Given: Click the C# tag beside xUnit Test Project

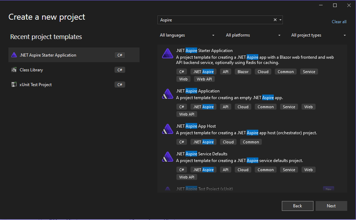Looking at the screenshot, I should pos(119,85).
